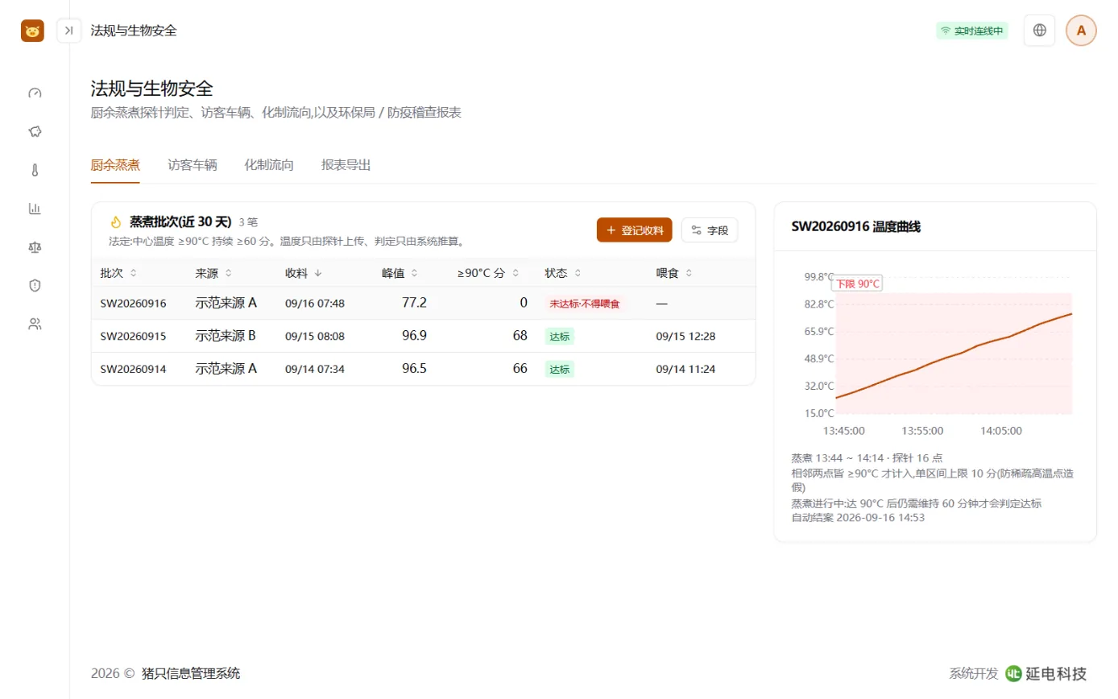Open the dashboard gauge icon in sidebar
The image size is (1118, 699).
35,93
